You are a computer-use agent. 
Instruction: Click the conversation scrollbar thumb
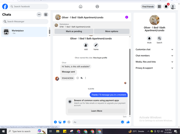(130, 82)
